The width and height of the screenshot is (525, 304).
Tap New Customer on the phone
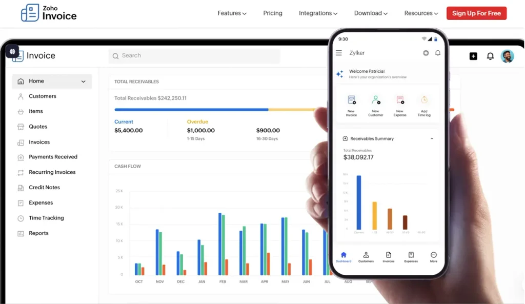click(376, 106)
